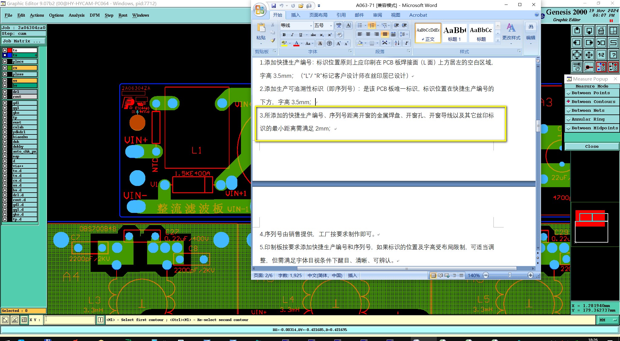Click the 更改样式 change styles button
The image size is (620, 341).
[511, 34]
